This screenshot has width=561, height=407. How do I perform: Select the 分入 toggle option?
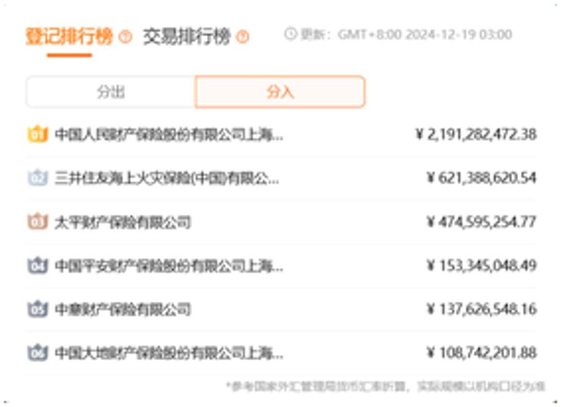280,92
